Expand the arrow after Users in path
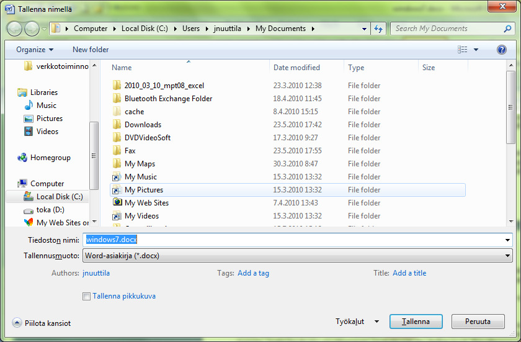521x342 pixels. pos(207,29)
